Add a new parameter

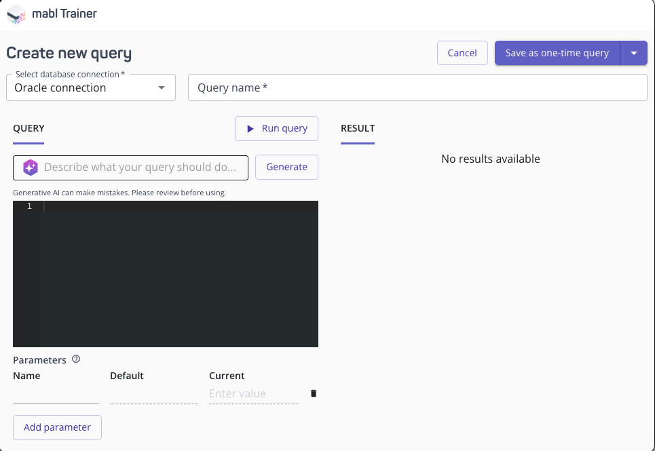pos(57,427)
